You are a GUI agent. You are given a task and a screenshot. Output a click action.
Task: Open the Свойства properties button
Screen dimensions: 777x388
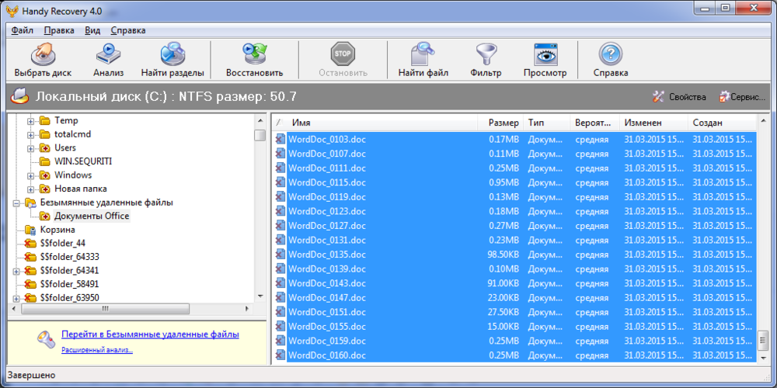click(x=679, y=97)
